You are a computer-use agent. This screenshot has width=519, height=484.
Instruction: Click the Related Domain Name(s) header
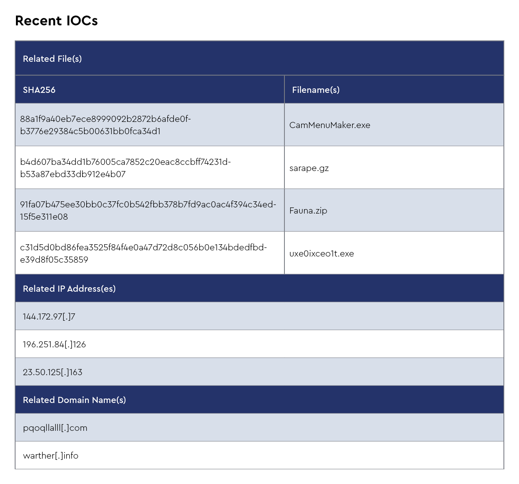point(74,400)
